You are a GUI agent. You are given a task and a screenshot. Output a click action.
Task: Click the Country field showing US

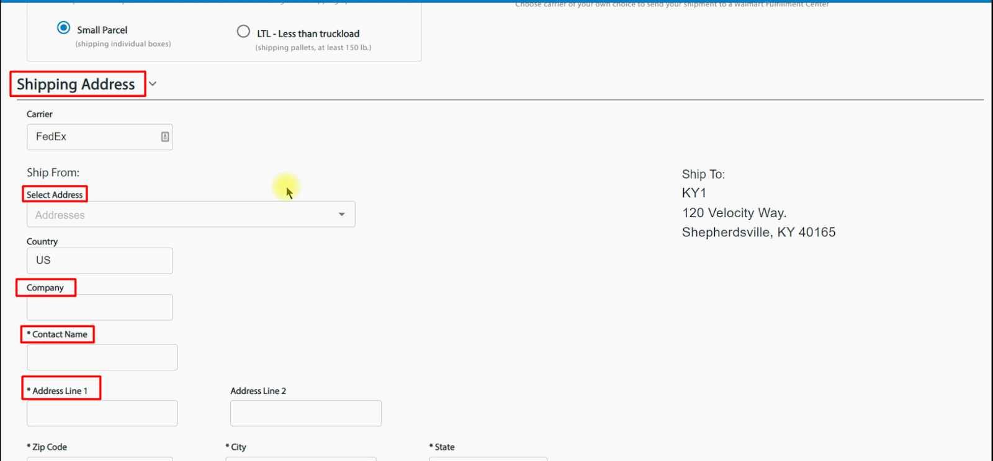pos(99,261)
